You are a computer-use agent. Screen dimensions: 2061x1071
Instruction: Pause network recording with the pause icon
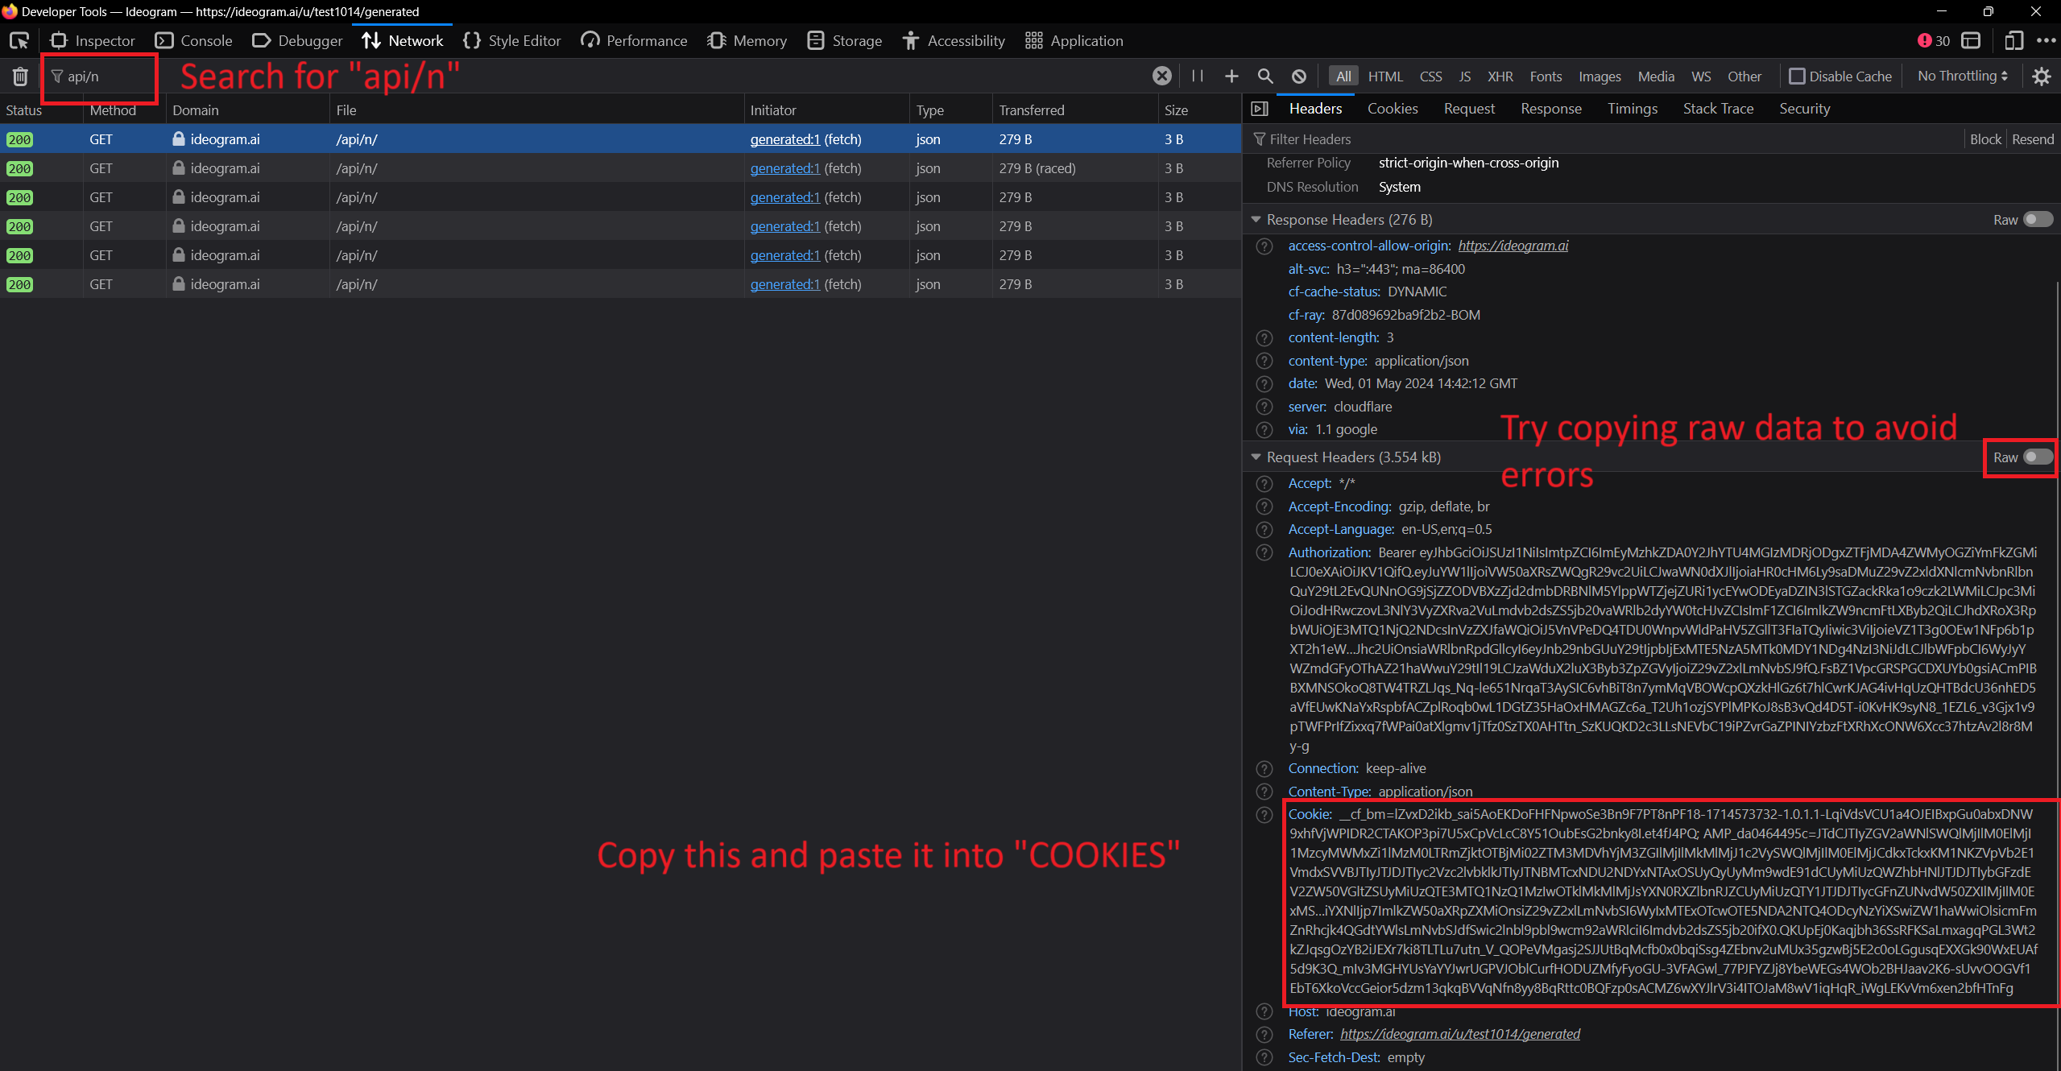tap(1198, 76)
